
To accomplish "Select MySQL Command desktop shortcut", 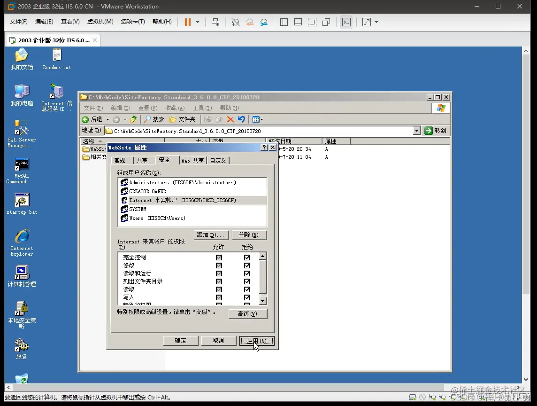I will (x=22, y=171).
